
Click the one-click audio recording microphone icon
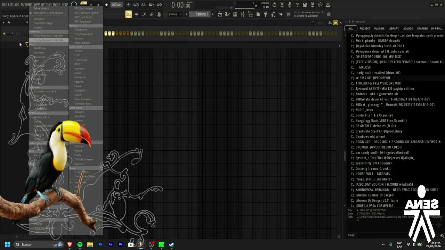[x=290, y=5]
